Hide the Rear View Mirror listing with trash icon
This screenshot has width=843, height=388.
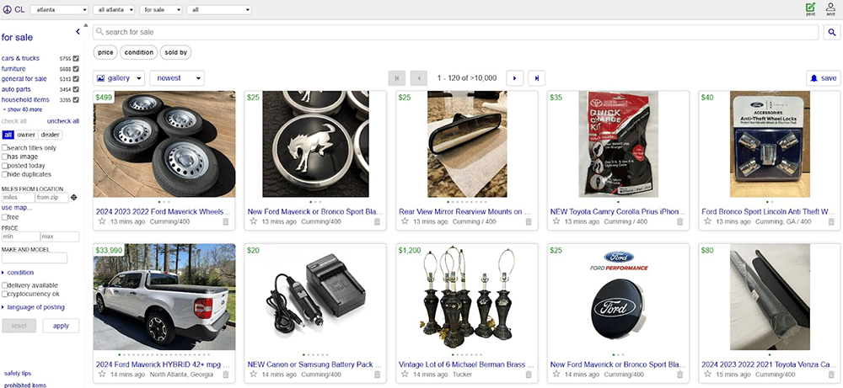click(529, 221)
